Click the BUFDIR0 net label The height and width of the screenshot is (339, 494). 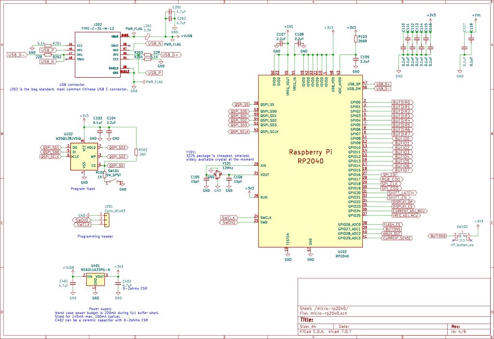403,102
